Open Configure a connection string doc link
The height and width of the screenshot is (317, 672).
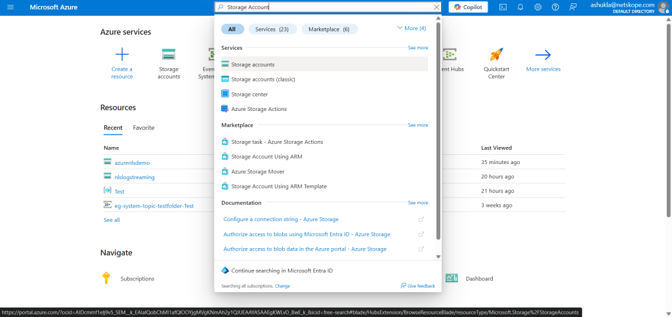[x=281, y=219]
